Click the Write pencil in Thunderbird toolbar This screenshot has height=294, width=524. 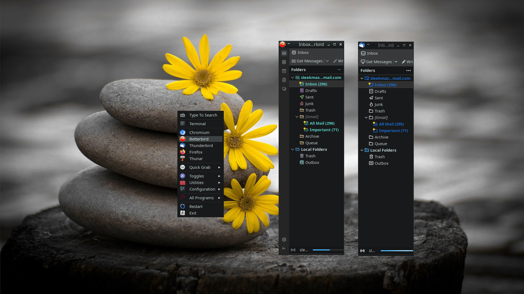[x=404, y=62]
